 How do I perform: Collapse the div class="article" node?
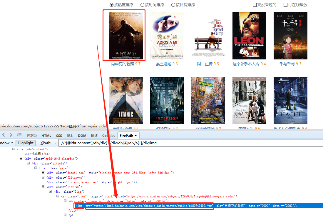click(29, 163)
